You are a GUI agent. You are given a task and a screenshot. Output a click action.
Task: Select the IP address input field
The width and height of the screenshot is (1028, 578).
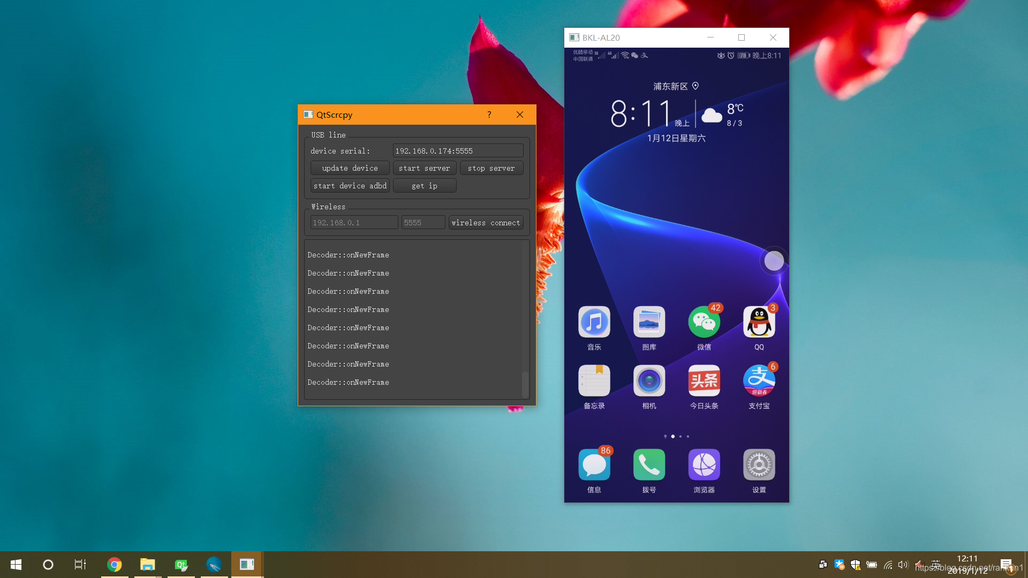353,222
